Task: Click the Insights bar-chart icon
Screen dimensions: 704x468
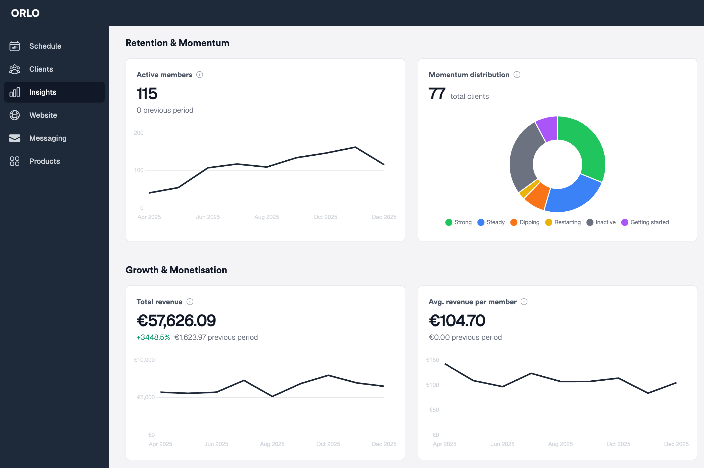Action: pos(15,92)
